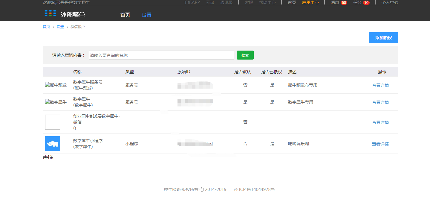This screenshot has height=211, width=430.
Task: Click 犀牛网络·版权所有 footer text
Action: (181, 189)
